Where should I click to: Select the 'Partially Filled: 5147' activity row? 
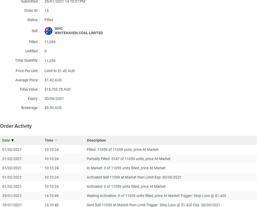coord(128,159)
